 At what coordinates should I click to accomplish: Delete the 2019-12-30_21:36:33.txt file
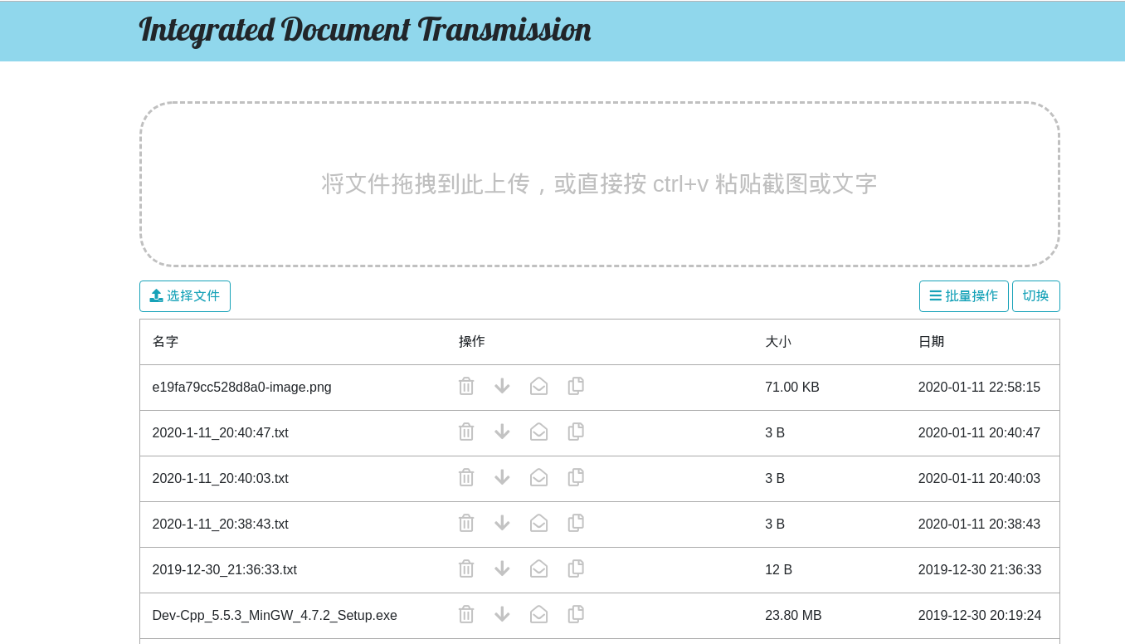[x=466, y=569]
